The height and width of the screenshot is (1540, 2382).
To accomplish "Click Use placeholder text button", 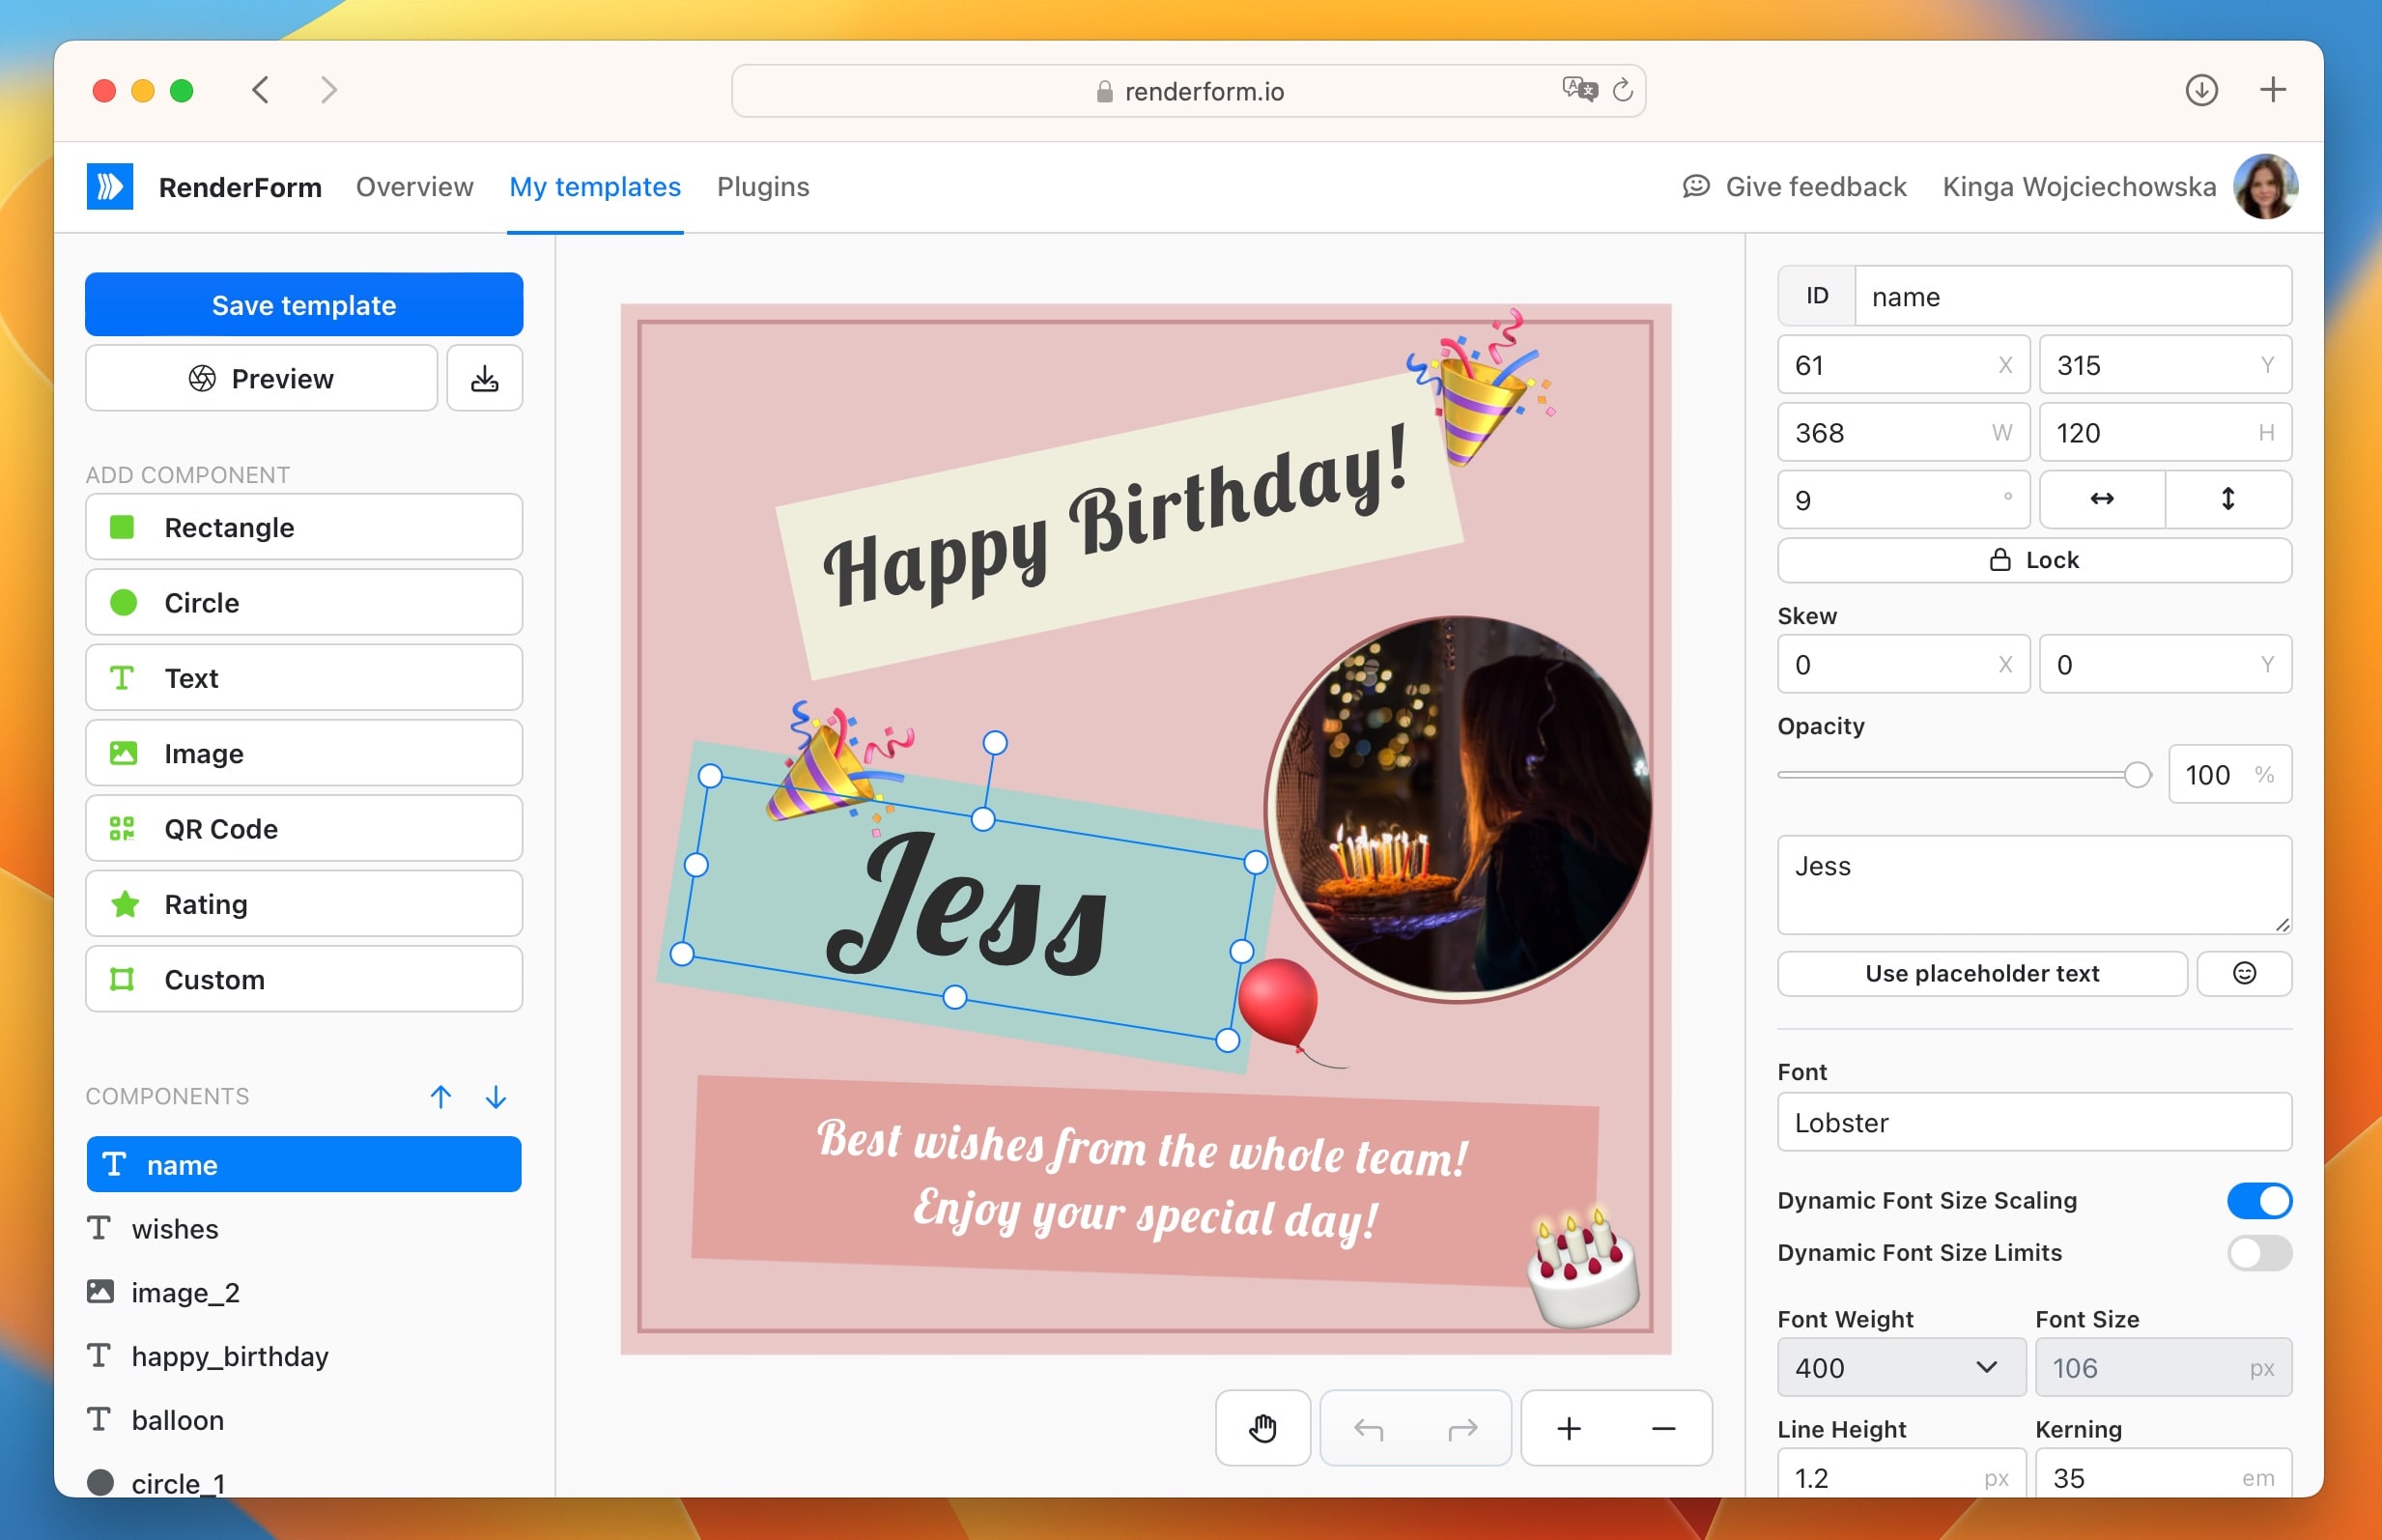I will [1981, 973].
